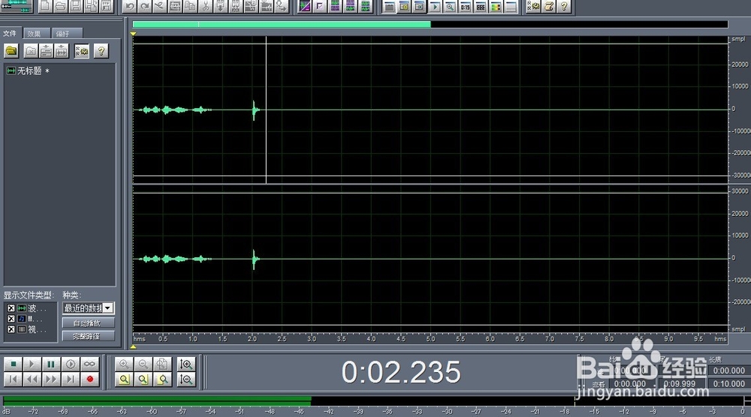Switch to multitrack view using top-left waveform icon
751x417 pixels.
[17, 6]
